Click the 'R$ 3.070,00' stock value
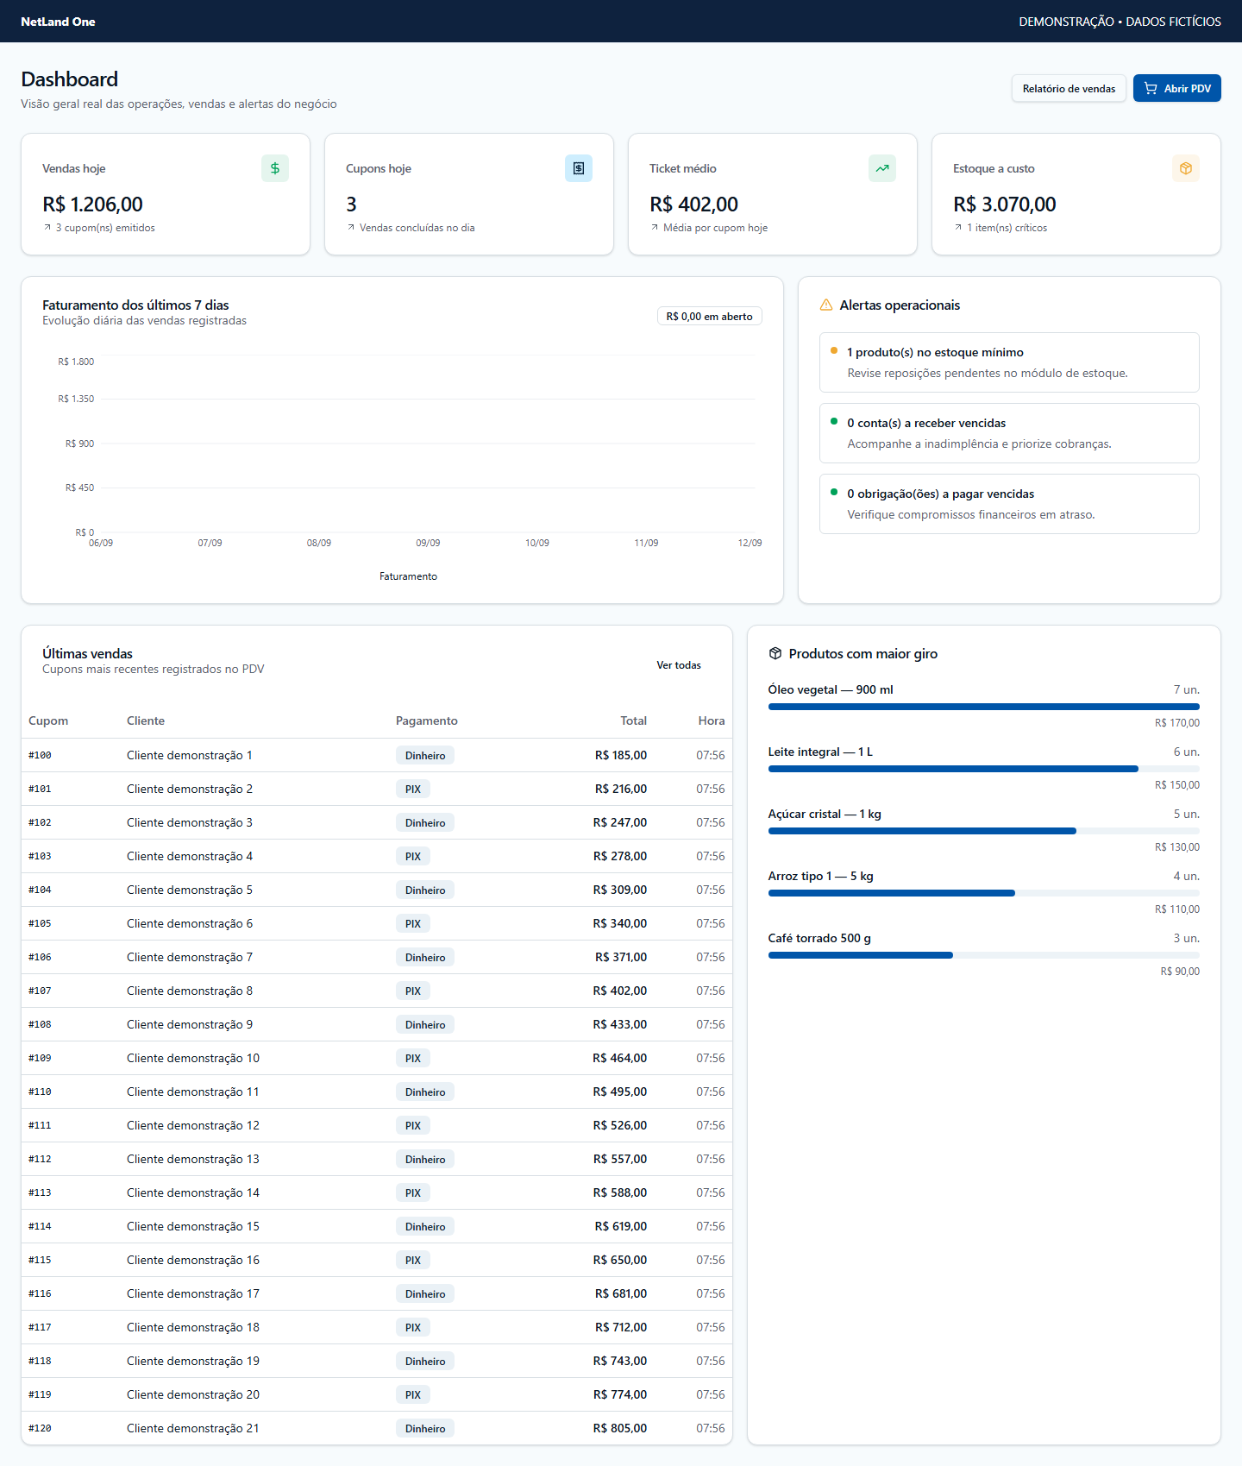This screenshot has height=1466, width=1242. coord(1005,204)
